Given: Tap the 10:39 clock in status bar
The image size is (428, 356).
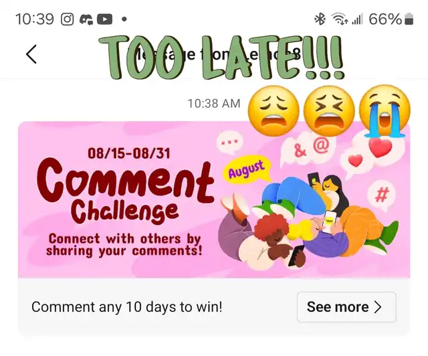Looking at the screenshot, I should (x=35, y=19).
